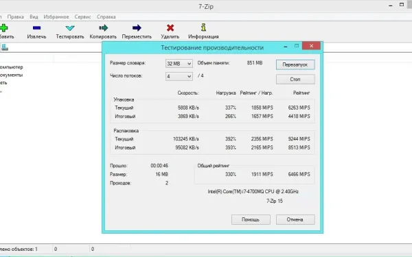Click the 7-Zip 15 version label
The height and width of the screenshot is (257, 412).
click(x=275, y=201)
